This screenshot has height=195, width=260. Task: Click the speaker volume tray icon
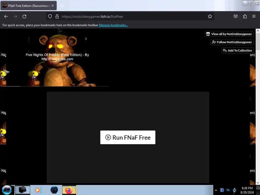(234, 190)
